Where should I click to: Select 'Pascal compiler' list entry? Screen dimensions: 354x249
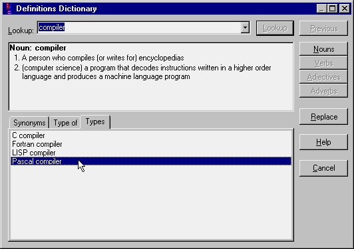(151, 161)
